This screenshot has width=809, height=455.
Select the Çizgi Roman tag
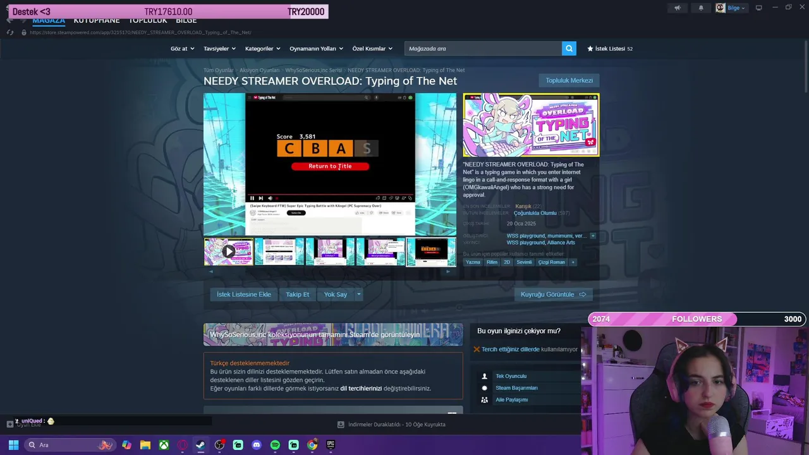point(552,262)
